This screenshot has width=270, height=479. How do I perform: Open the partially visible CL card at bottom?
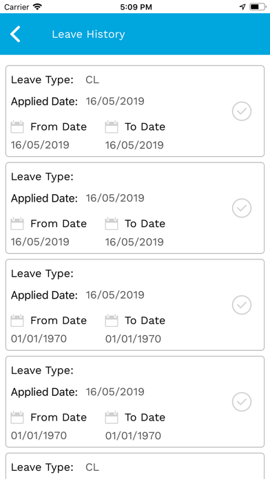pos(135,466)
